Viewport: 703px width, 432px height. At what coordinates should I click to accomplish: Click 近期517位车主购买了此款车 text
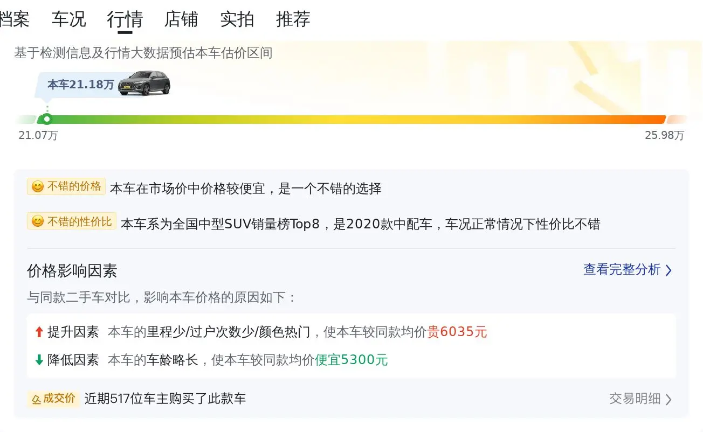165,399
